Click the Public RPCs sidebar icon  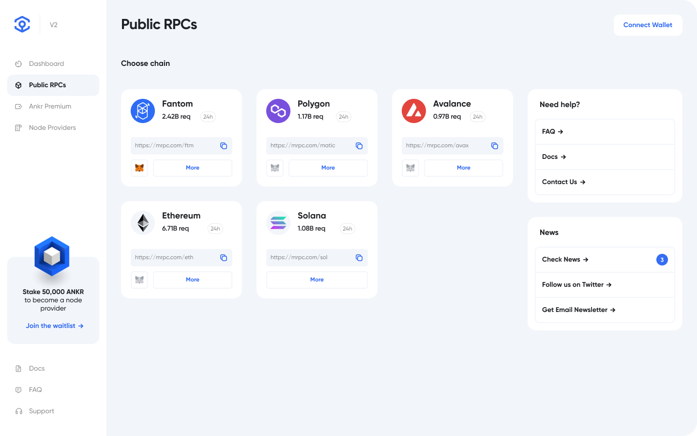pyautogui.click(x=18, y=85)
